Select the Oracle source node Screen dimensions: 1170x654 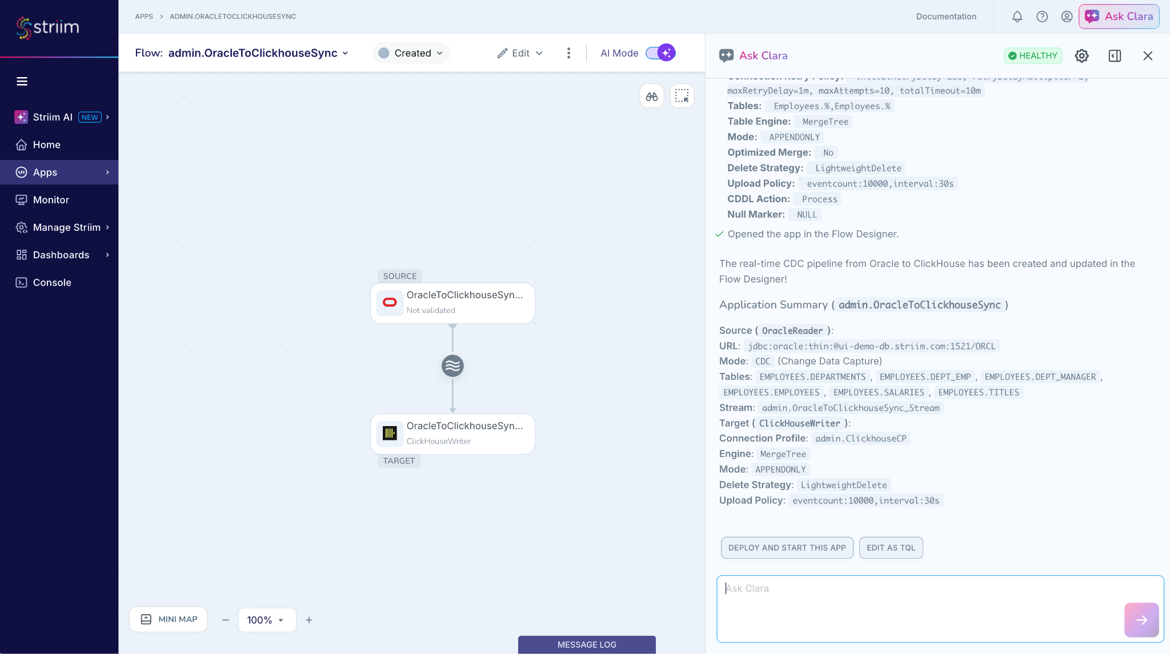coord(452,303)
